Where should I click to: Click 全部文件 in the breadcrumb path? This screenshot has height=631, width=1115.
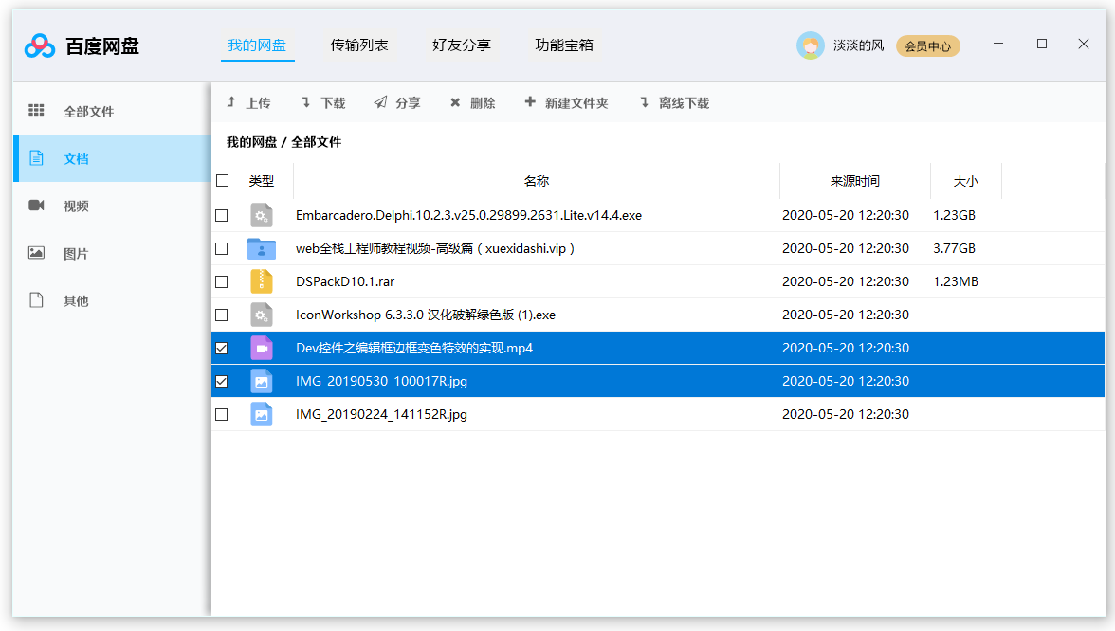(317, 142)
